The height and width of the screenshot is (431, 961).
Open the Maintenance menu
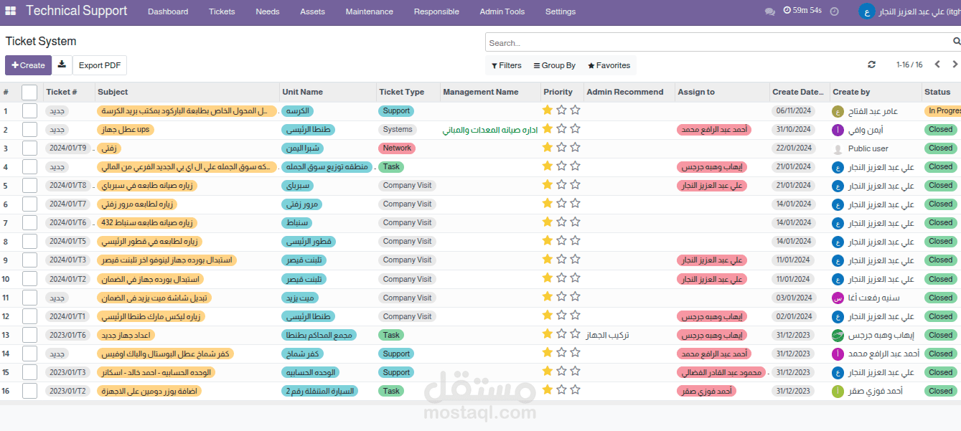(369, 11)
